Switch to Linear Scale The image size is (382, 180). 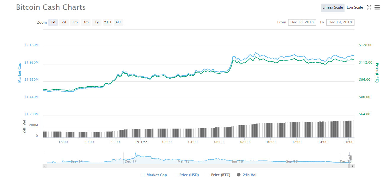[x=333, y=8]
